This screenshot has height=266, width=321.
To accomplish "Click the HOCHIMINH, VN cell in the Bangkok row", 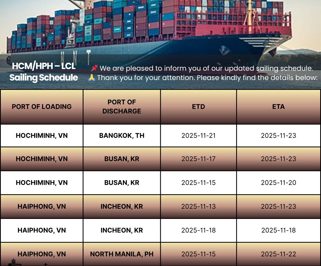I will point(42,135).
